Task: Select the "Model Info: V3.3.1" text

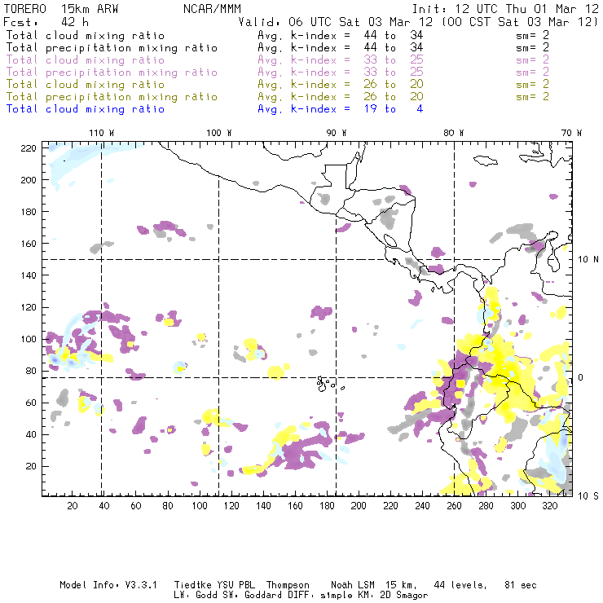Action: tap(108, 585)
